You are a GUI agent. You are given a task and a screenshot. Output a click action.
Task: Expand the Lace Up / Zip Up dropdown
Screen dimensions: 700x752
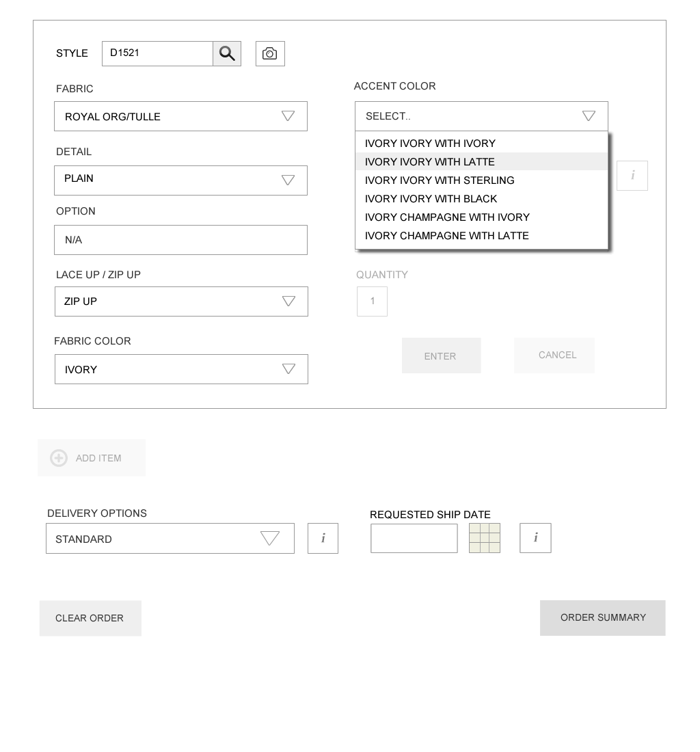(181, 301)
